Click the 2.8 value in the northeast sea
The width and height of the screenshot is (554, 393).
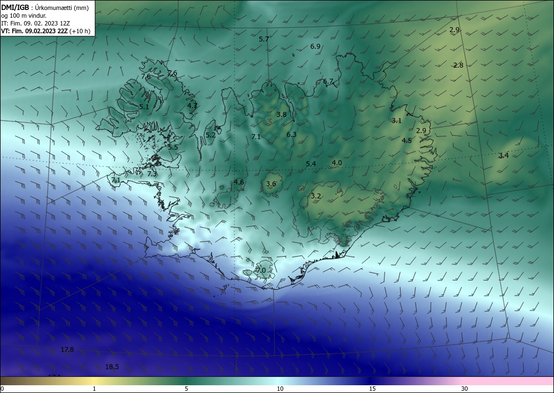pyautogui.click(x=458, y=65)
